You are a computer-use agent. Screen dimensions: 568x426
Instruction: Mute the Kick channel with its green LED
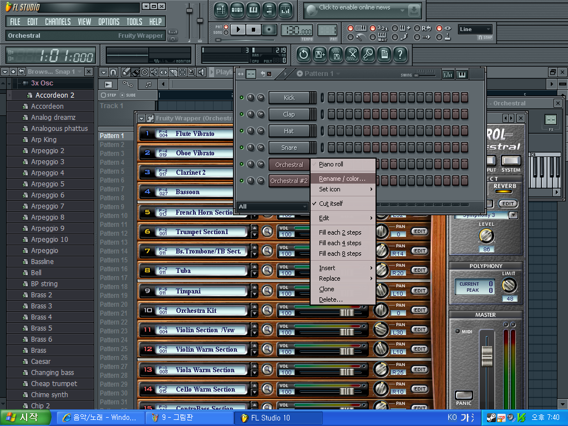pos(242,98)
